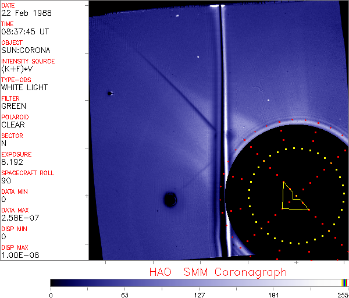Click the OBJECT value SUN:CORONA
The height and width of the screenshot is (298, 349).
click(x=26, y=51)
